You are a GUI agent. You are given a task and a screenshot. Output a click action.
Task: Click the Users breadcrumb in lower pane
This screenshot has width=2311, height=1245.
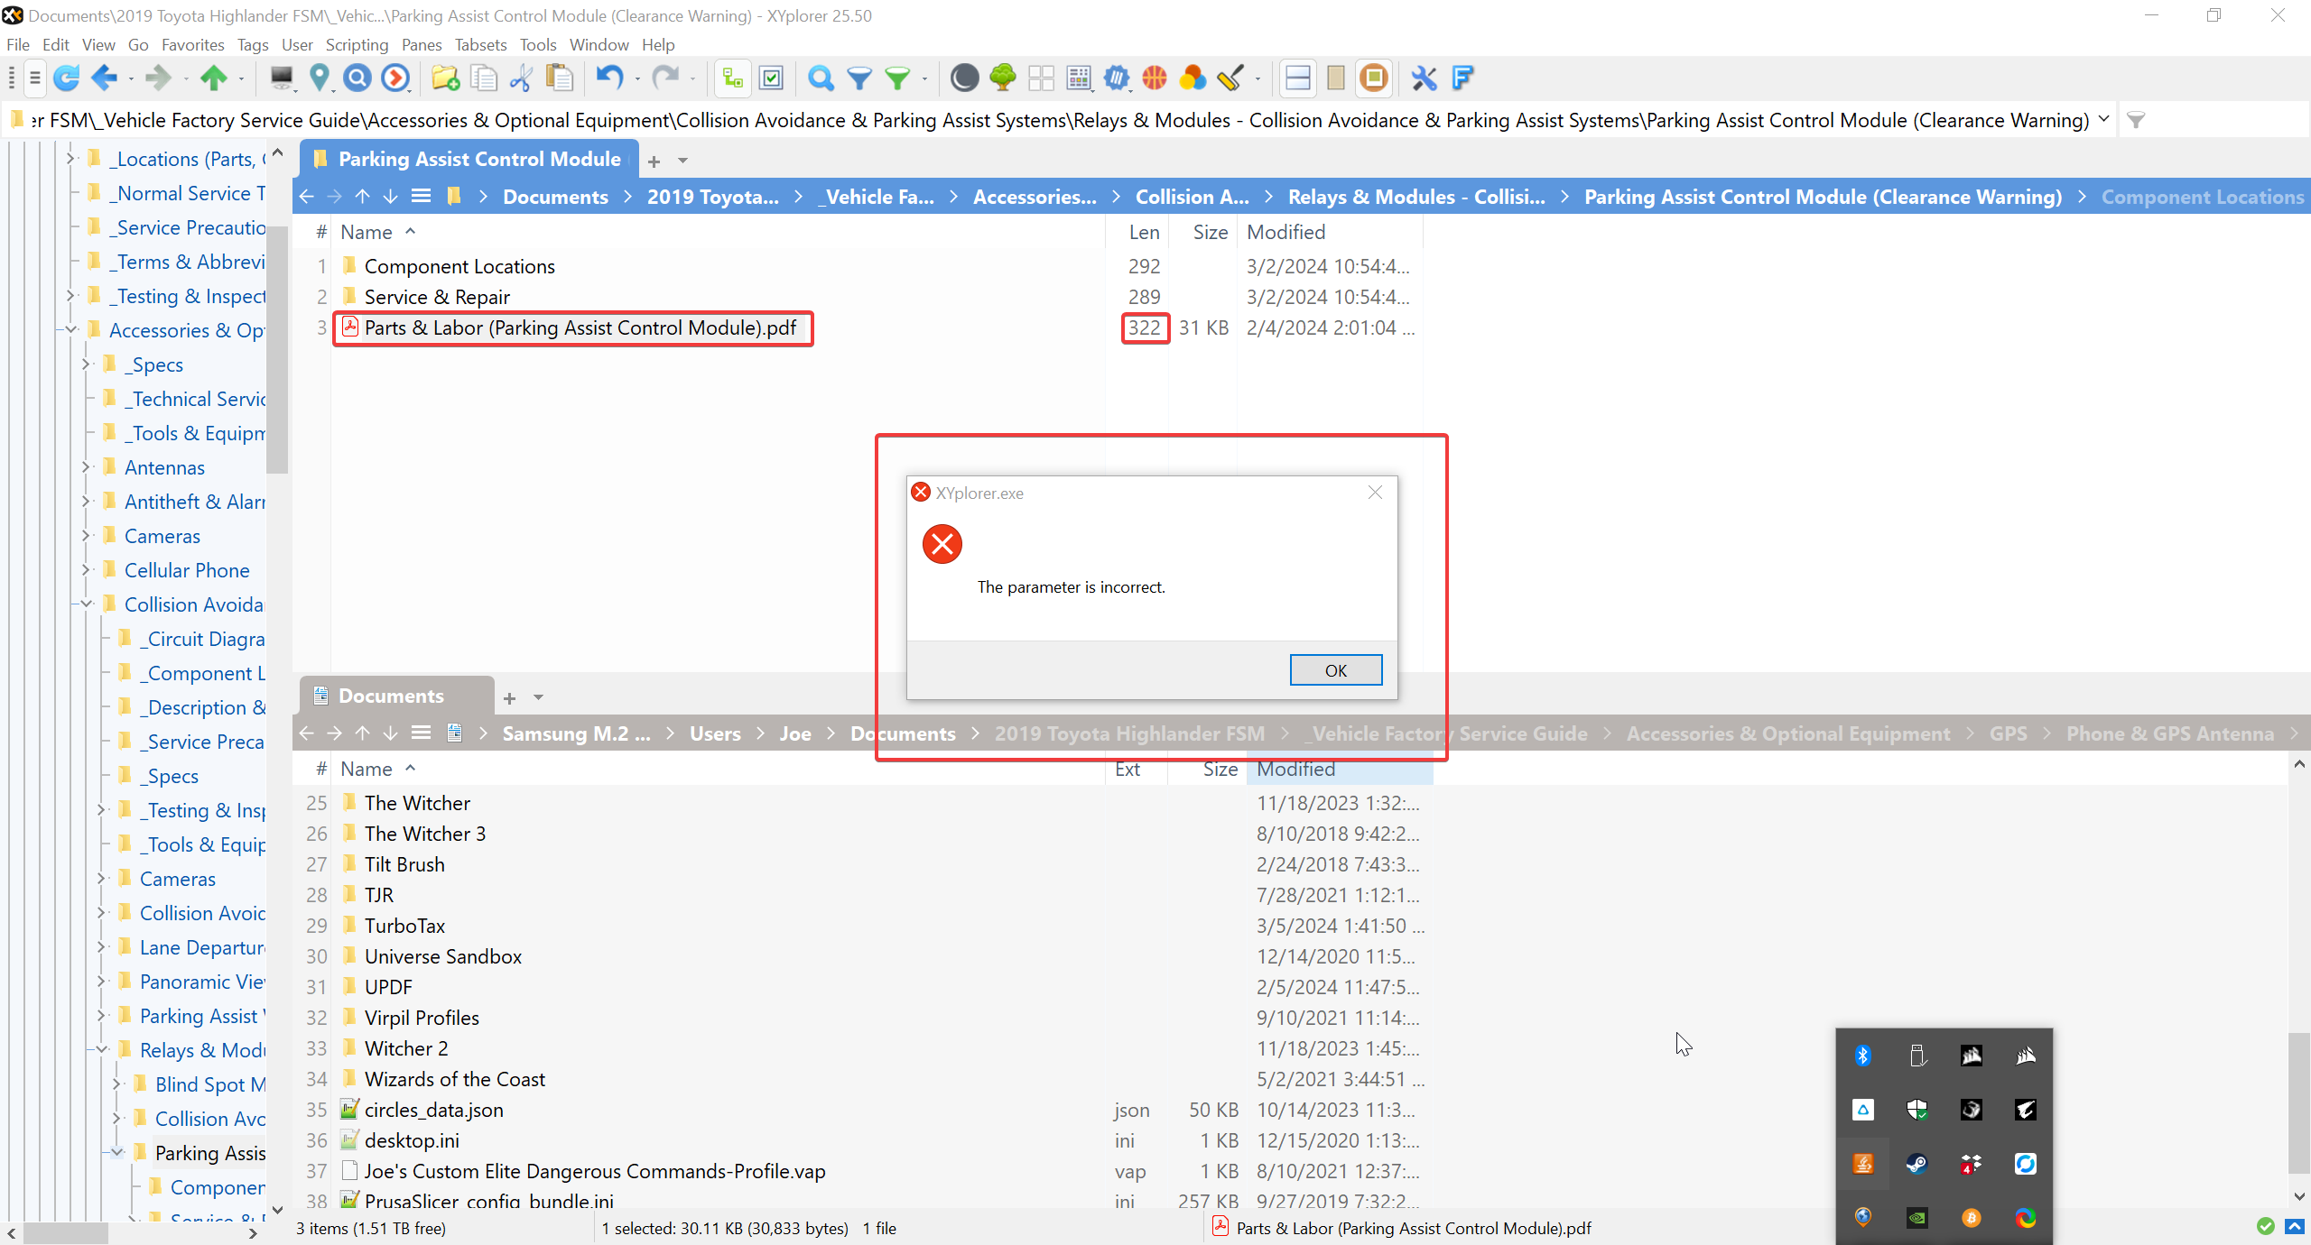coord(715,734)
